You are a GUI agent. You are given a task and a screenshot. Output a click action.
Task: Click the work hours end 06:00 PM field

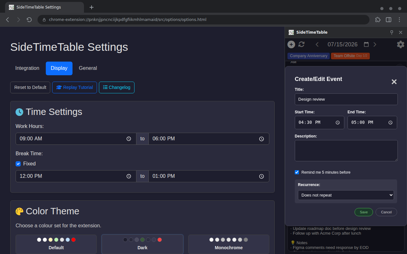pyautogui.click(x=209, y=139)
